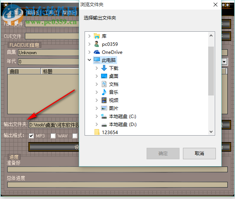Click the 123654 folder icon
Image resolution: width=235 pixels, height=199 pixels.
click(97, 132)
